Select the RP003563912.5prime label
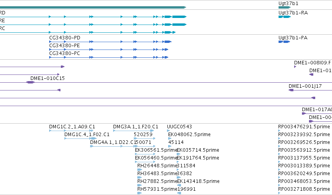332x195 pixels. click(304, 150)
